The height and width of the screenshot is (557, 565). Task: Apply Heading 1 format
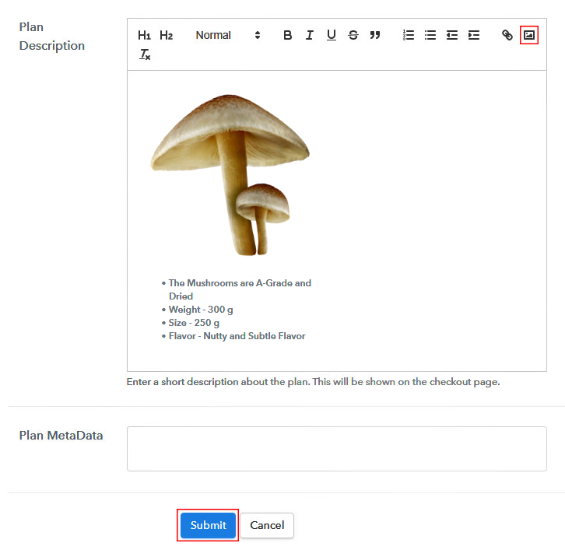(x=144, y=35)
